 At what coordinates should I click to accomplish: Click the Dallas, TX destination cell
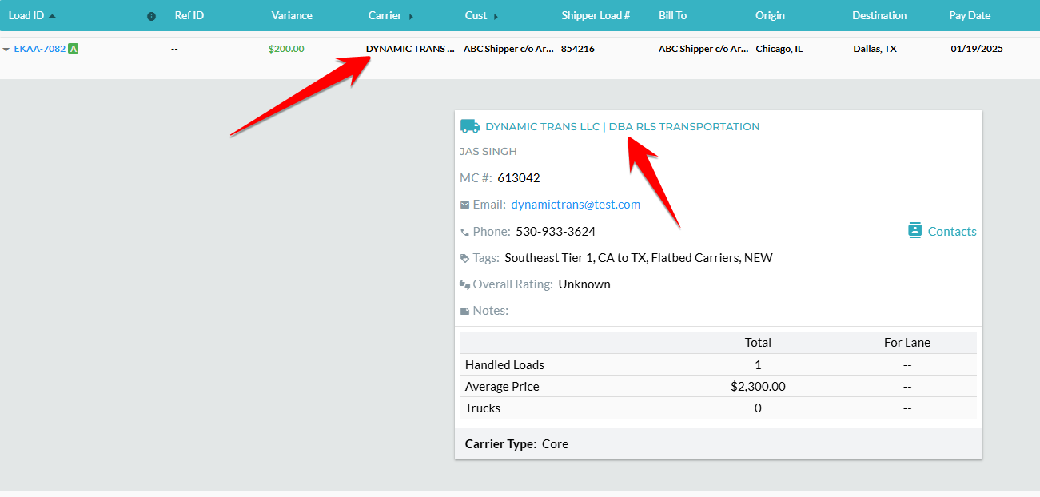pyautogui.click(x=875, y=49)
